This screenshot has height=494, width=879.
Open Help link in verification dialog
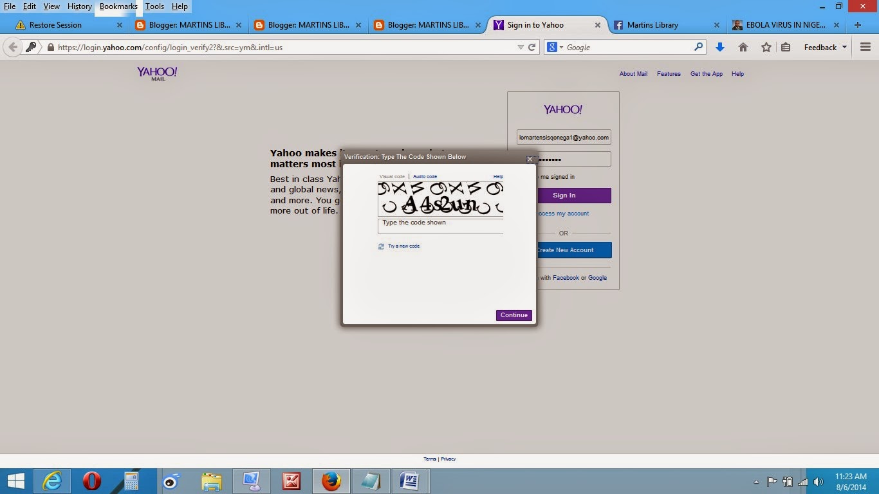[x=498, y=177]
